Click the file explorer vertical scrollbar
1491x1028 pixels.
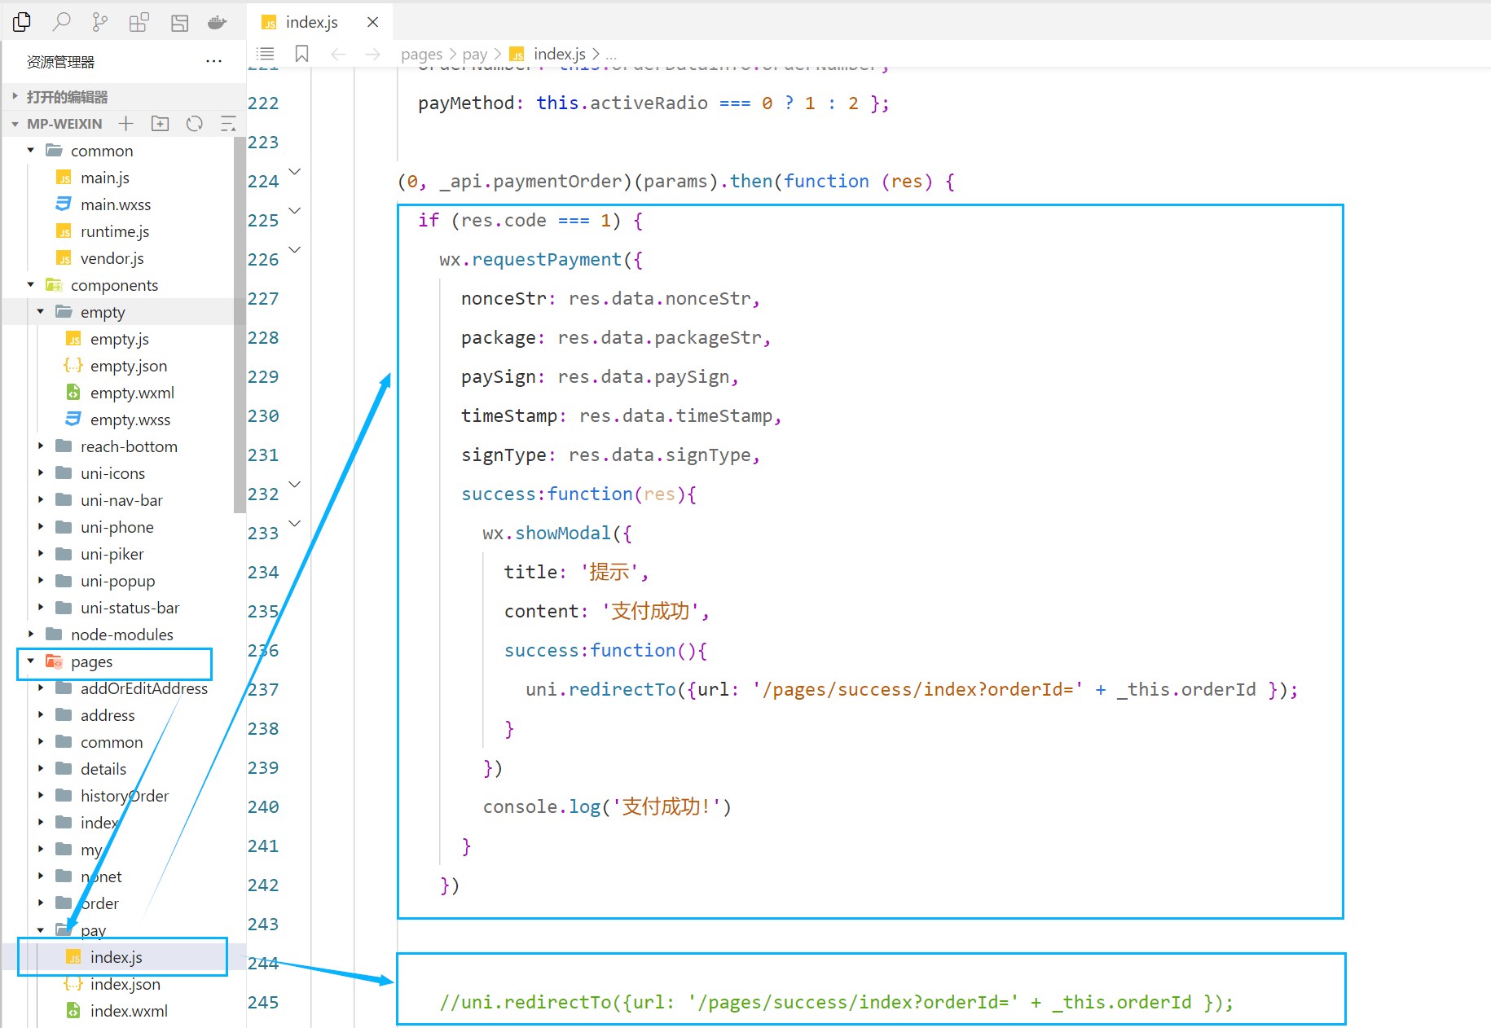click(x=240, y=326)
